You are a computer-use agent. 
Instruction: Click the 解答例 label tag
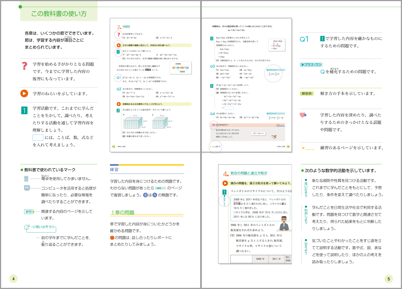pos(307,94)
